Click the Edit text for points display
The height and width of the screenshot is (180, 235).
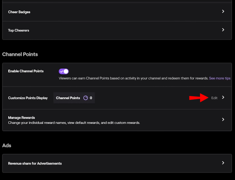point(214,98)
